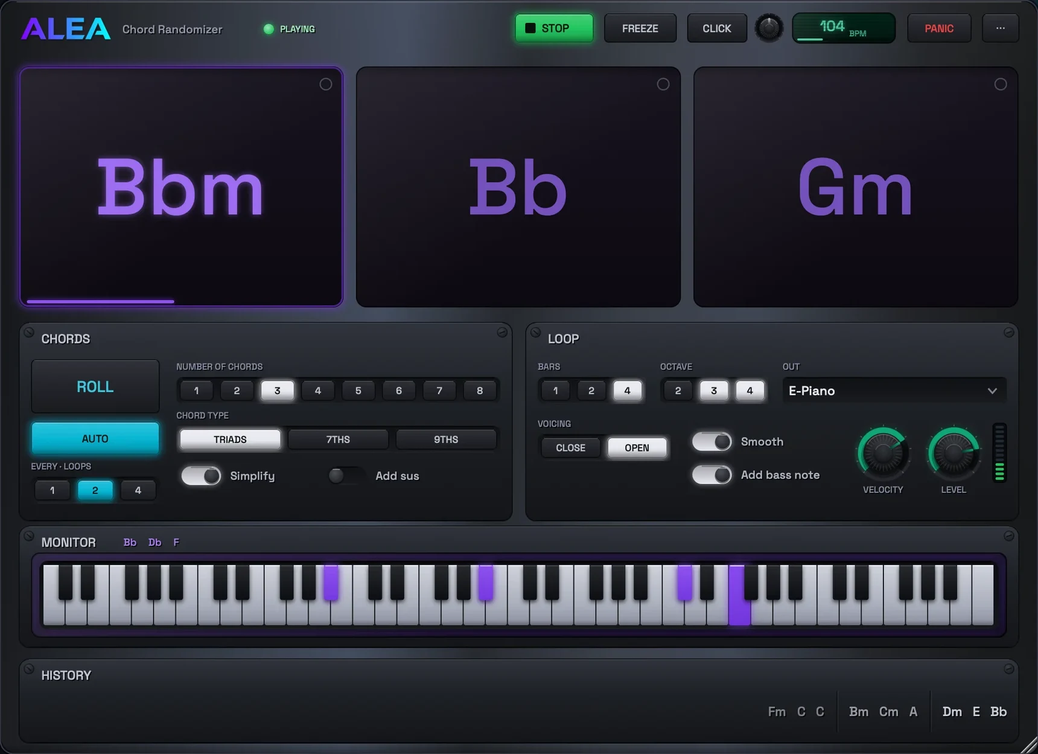Set number of chords to 8
Screen dimensions: 1038x754
click(480, 391)
